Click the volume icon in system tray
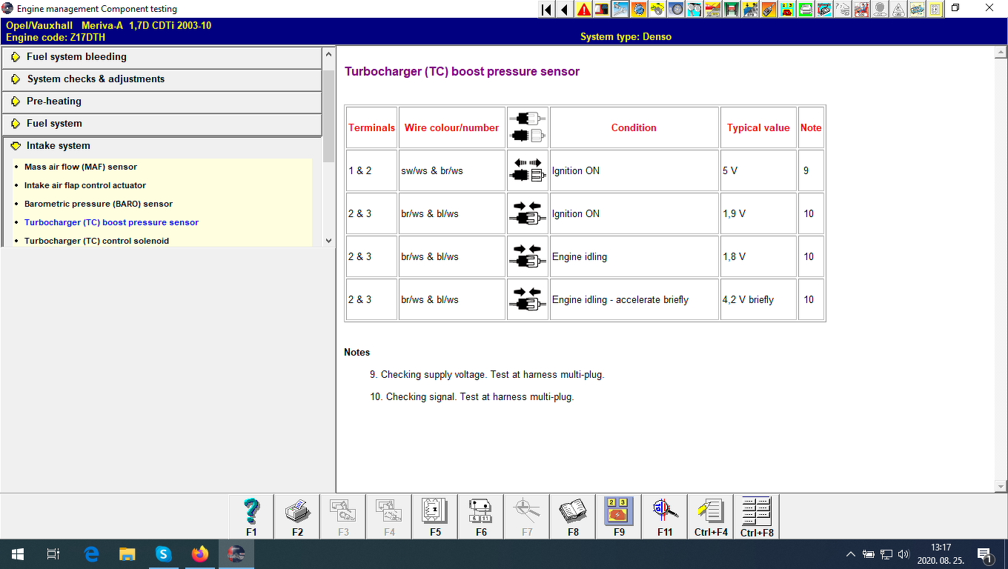 pos(903,554)
